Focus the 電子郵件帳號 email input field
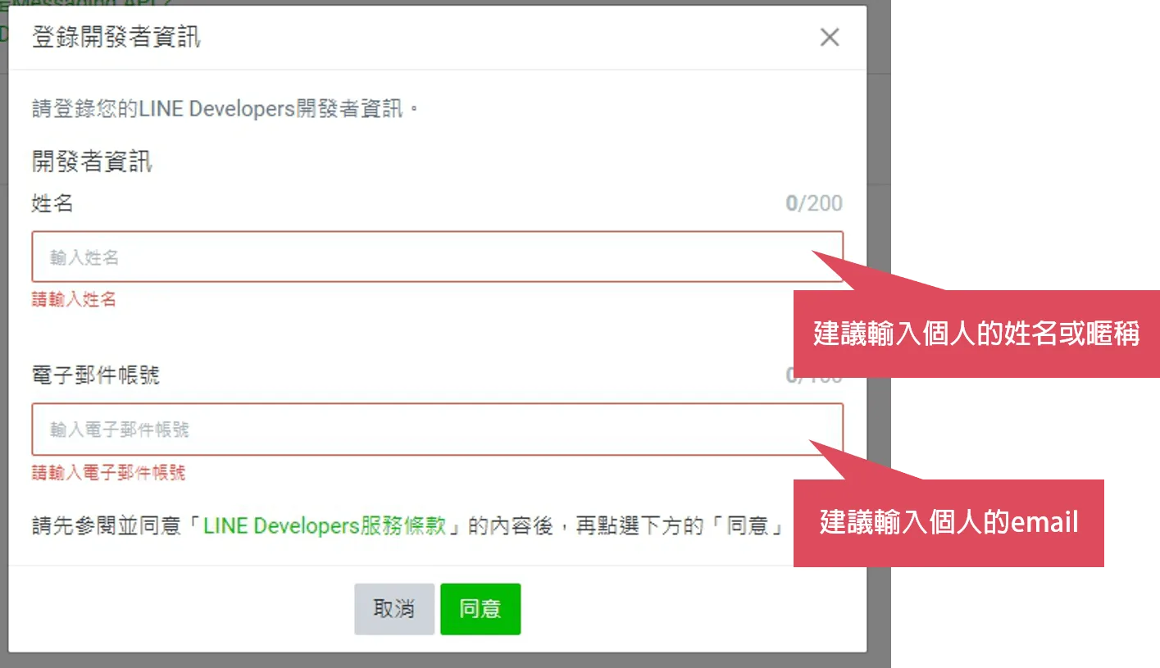Screen dimensions: 1160x668 click(437, 429)
